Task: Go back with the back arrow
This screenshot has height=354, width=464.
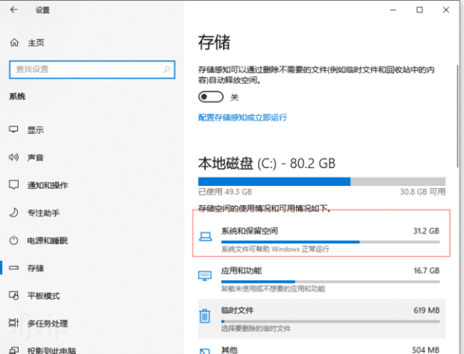Action: point(13,10)
